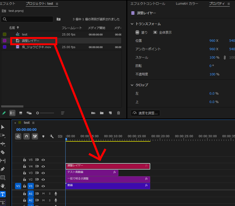Click Automate to Sequence icon
Image resolution: width=235 pixels, height=206 pixels.
pyautogui.click(x=93, y=113)
